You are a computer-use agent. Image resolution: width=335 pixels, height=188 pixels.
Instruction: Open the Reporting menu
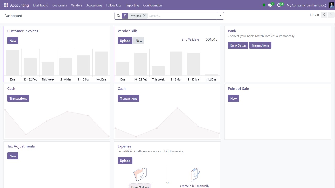click(132, 5)
